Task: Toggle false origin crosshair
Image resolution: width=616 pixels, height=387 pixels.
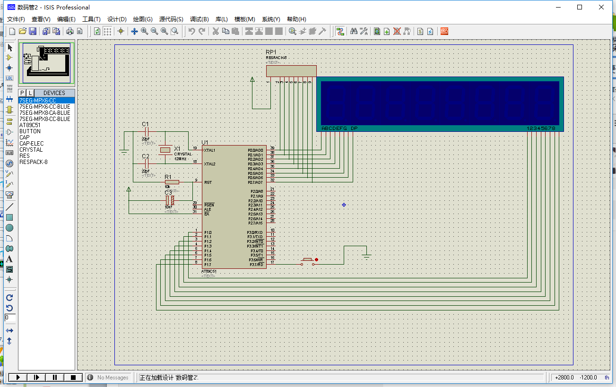Action: [x=121, y=31]
